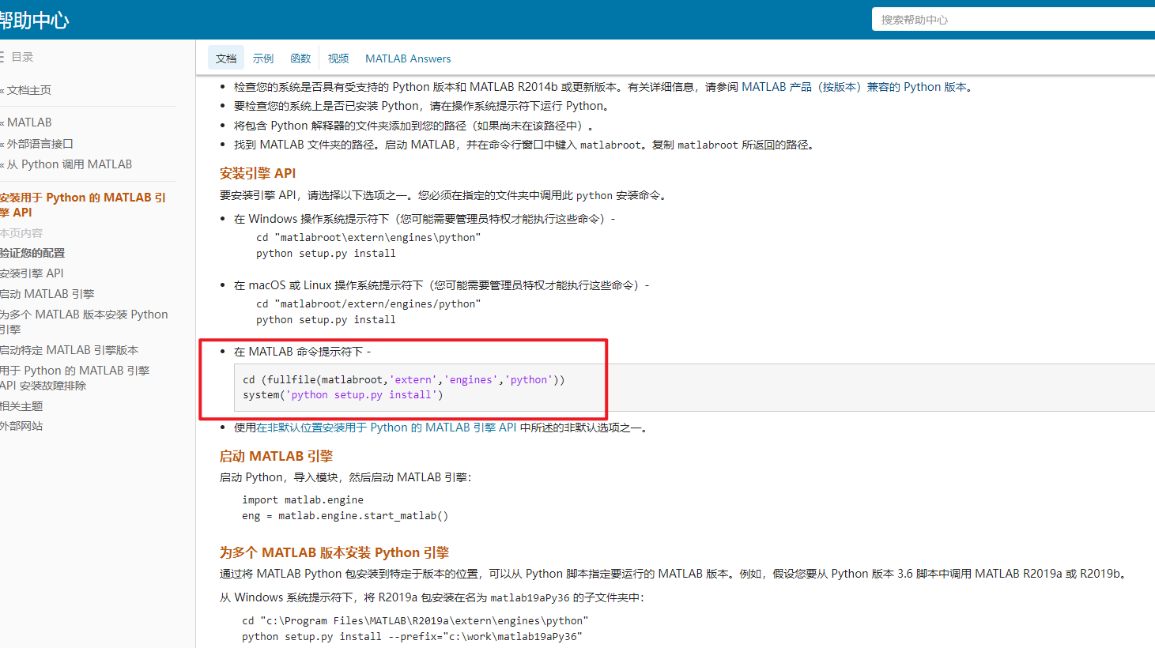Viewport: 1155px width, 648px height.
Task: Open 从 Python 调用 MATLAB sidebar link
Action: pyautogui.click(x=69, y=164)
